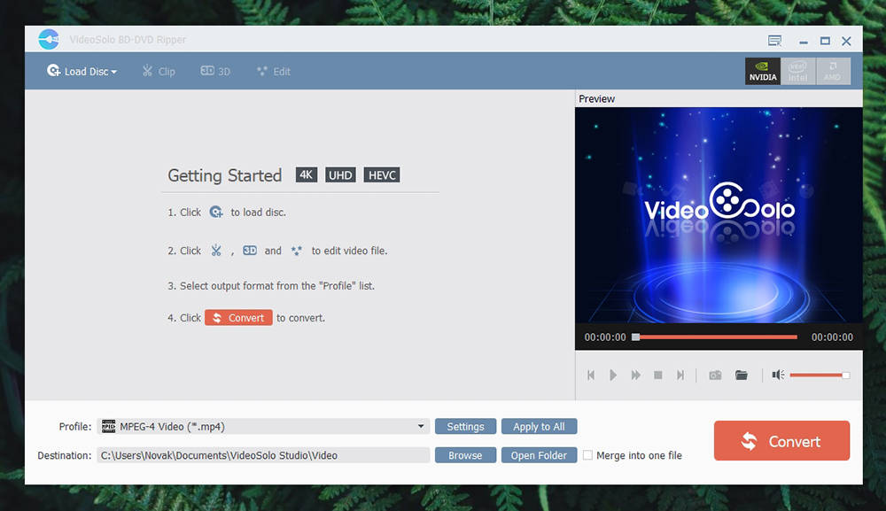Open the Load Disc dropdown
This screenshot has width=886, height=511.
82,71
